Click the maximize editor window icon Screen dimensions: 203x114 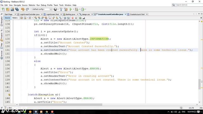click(202, 14)
